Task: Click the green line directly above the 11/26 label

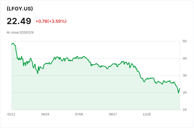Action: tap(147, 78)
